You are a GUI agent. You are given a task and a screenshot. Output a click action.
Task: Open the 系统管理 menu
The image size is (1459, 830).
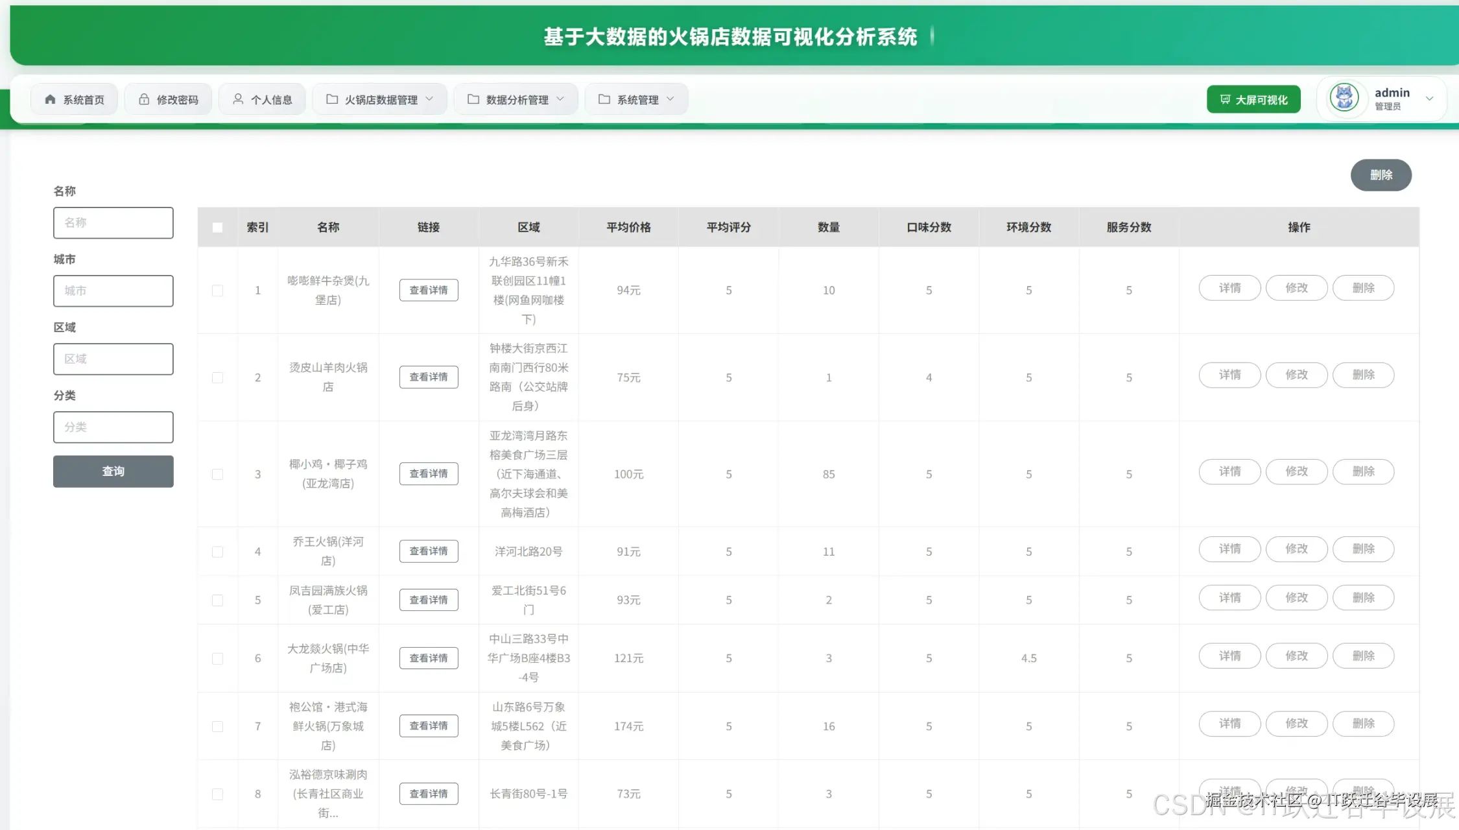pos(636,99)
